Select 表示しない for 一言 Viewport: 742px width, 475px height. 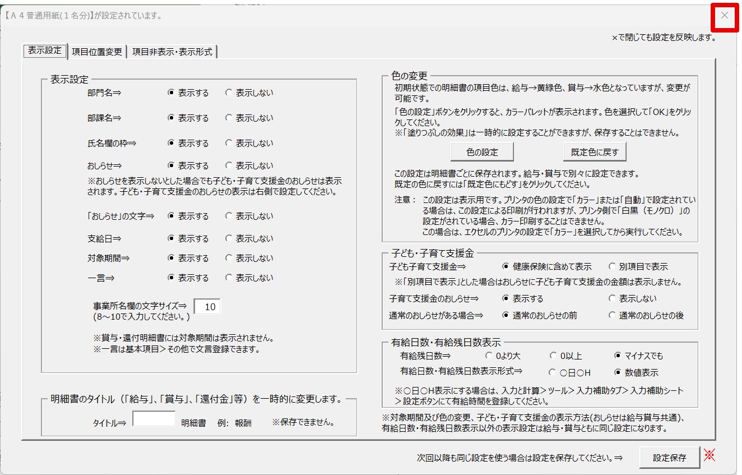(249, 278)
